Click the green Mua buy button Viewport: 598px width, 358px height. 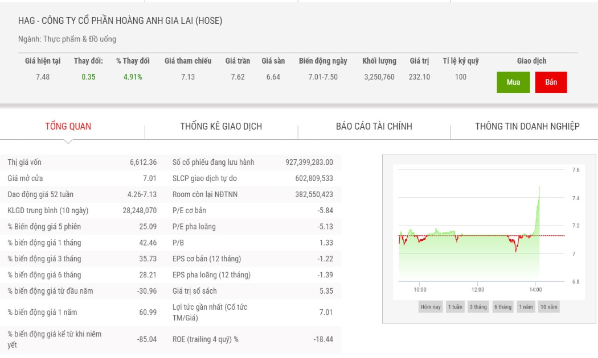513,82
